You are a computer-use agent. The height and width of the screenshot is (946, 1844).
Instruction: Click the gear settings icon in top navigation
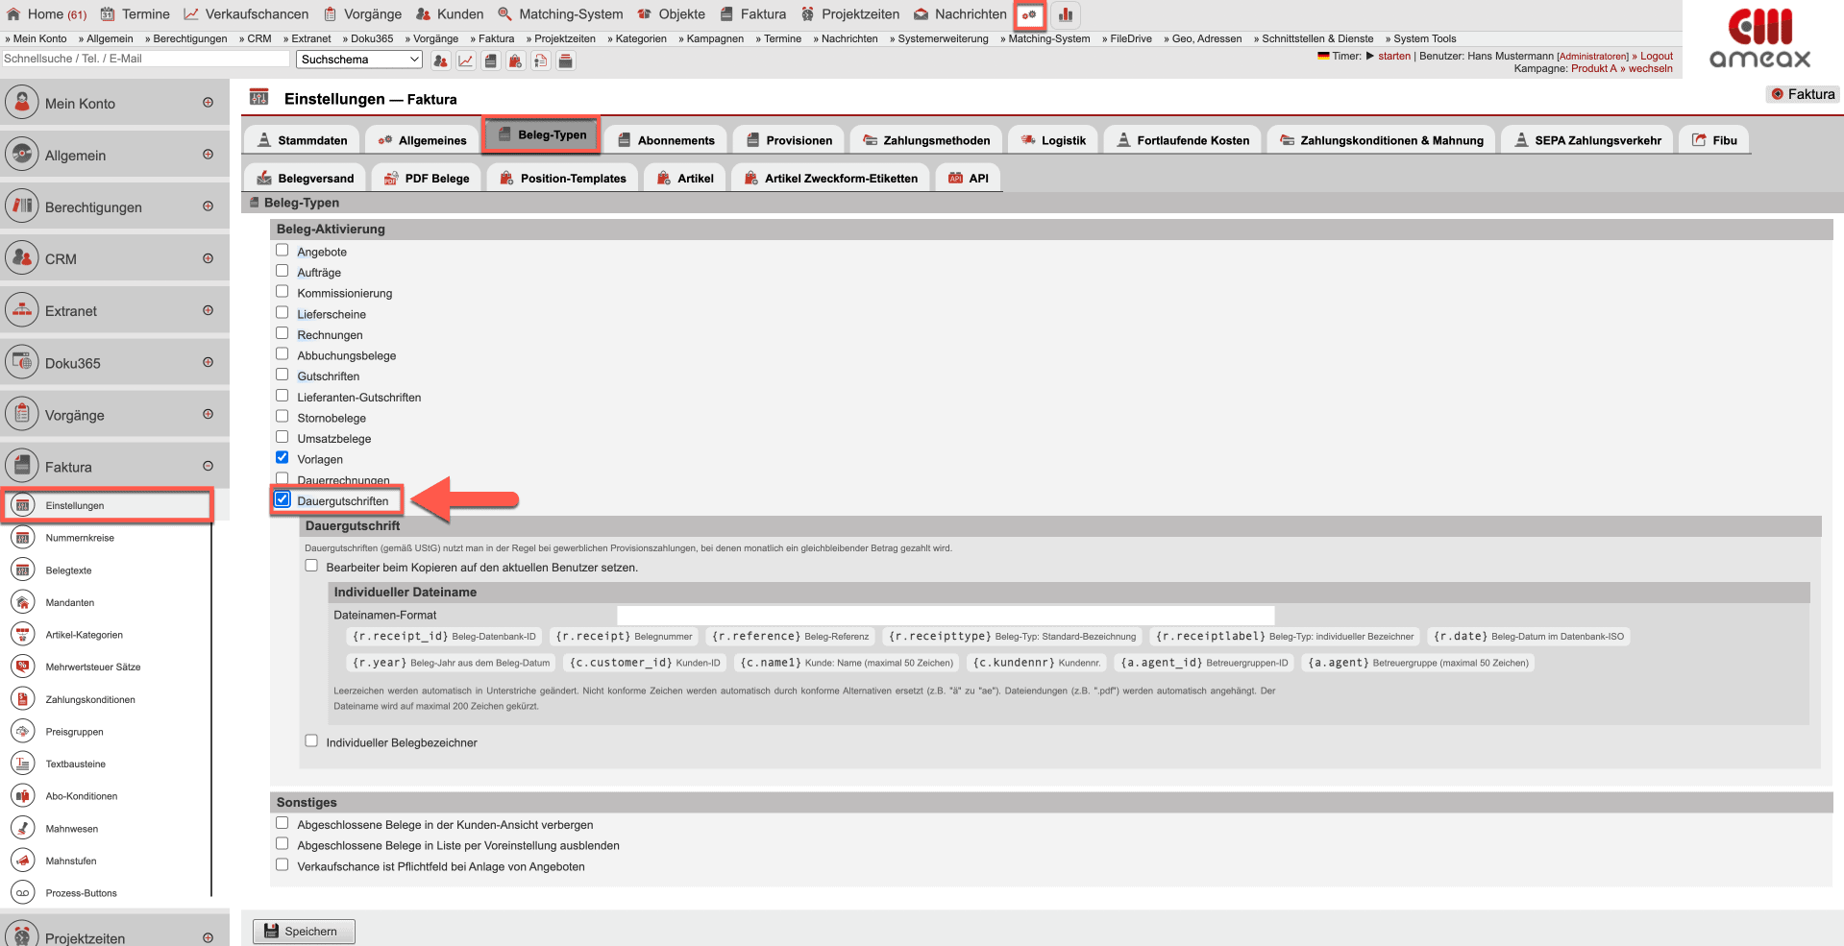click(x=1029, y=14)
